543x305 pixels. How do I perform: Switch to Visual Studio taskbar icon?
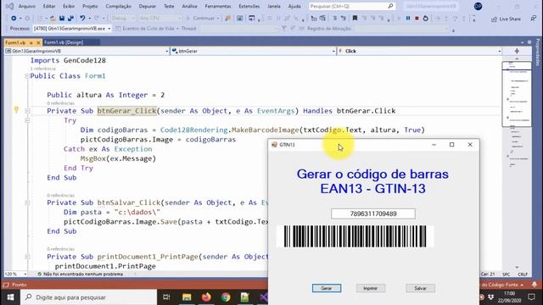[x=264, y=297]
